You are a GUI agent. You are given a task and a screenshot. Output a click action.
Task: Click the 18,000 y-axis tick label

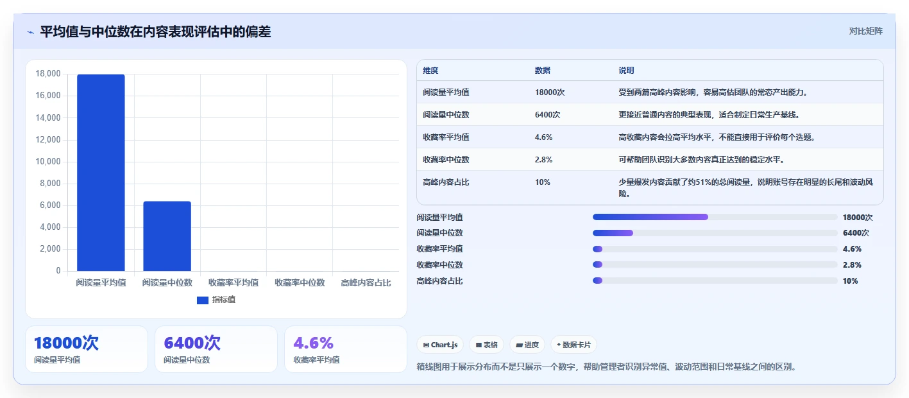(48, 74)
